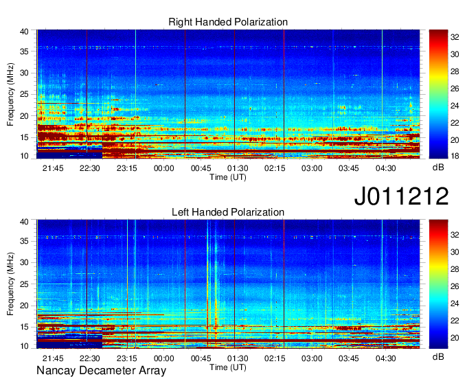The width and height of the screenshot is (467, 379).
Task: Click the Nancay Decameter Array caption
Action: pos(101,371)
